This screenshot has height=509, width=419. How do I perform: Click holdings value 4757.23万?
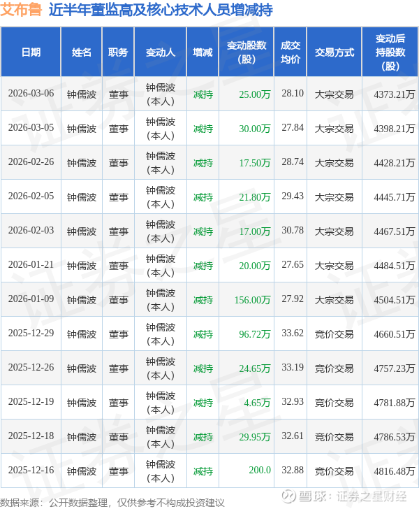point(394,368)
